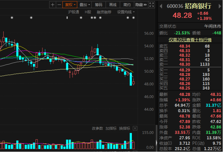Toggle the H股 indicator
The width and height of the screenshot is (223, 152).
[88, 12]
